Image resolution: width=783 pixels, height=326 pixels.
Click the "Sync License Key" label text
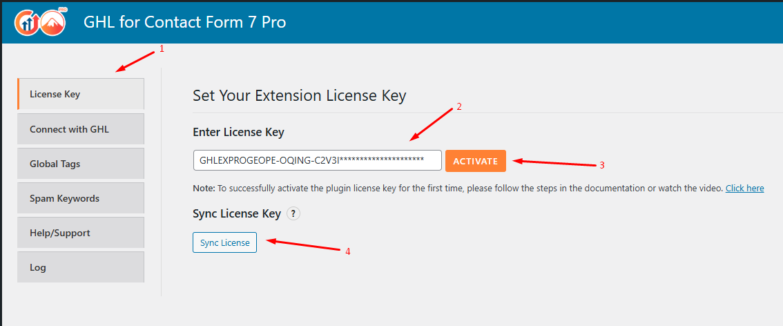[x=237, y=213]
